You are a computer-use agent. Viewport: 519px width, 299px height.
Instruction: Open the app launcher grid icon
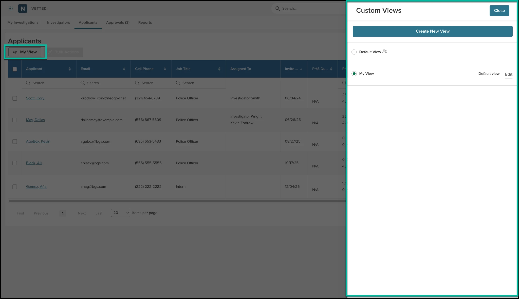click(x=11, y=8)
